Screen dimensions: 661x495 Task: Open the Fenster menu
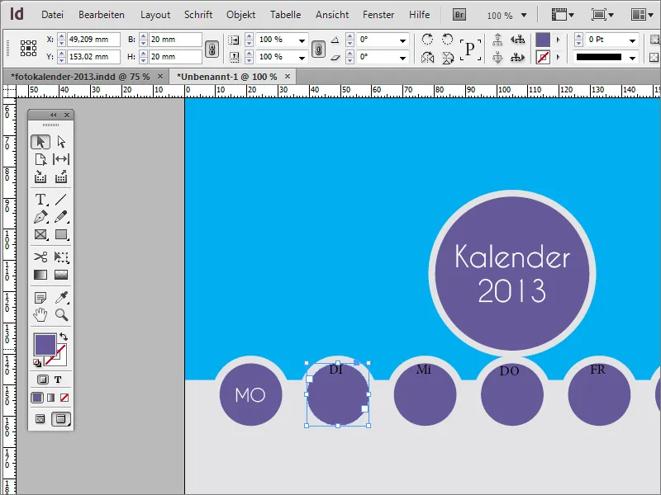378,15
